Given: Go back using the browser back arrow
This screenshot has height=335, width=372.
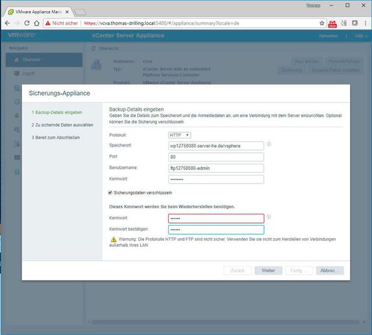Looking at the screenshot, I should [8, 23].
